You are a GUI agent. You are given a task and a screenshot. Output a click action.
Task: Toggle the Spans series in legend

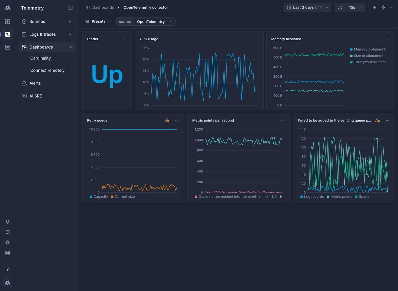(362, 196)
